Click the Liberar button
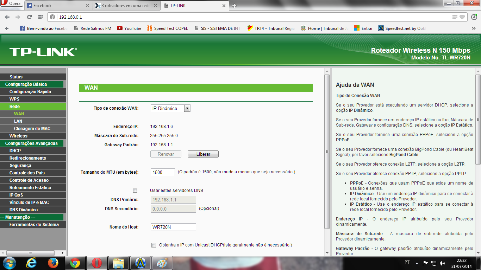The width and height of the screenshot is (481, 270). 203,154
